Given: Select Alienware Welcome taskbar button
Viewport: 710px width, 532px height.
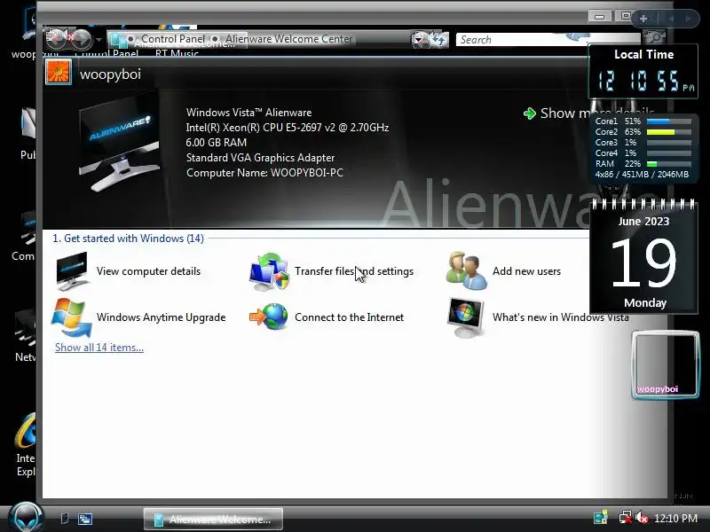Looking at the screenshot, I should pyautogui.click(x=213, y=519).
